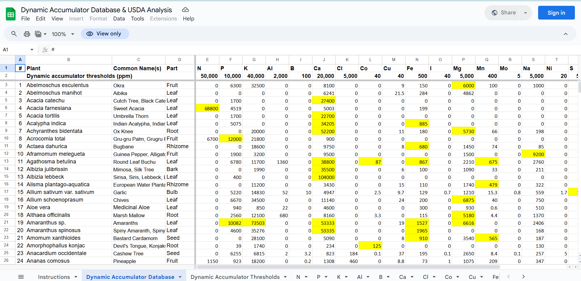Collapse the toolbar with chevron

(565, 34)
